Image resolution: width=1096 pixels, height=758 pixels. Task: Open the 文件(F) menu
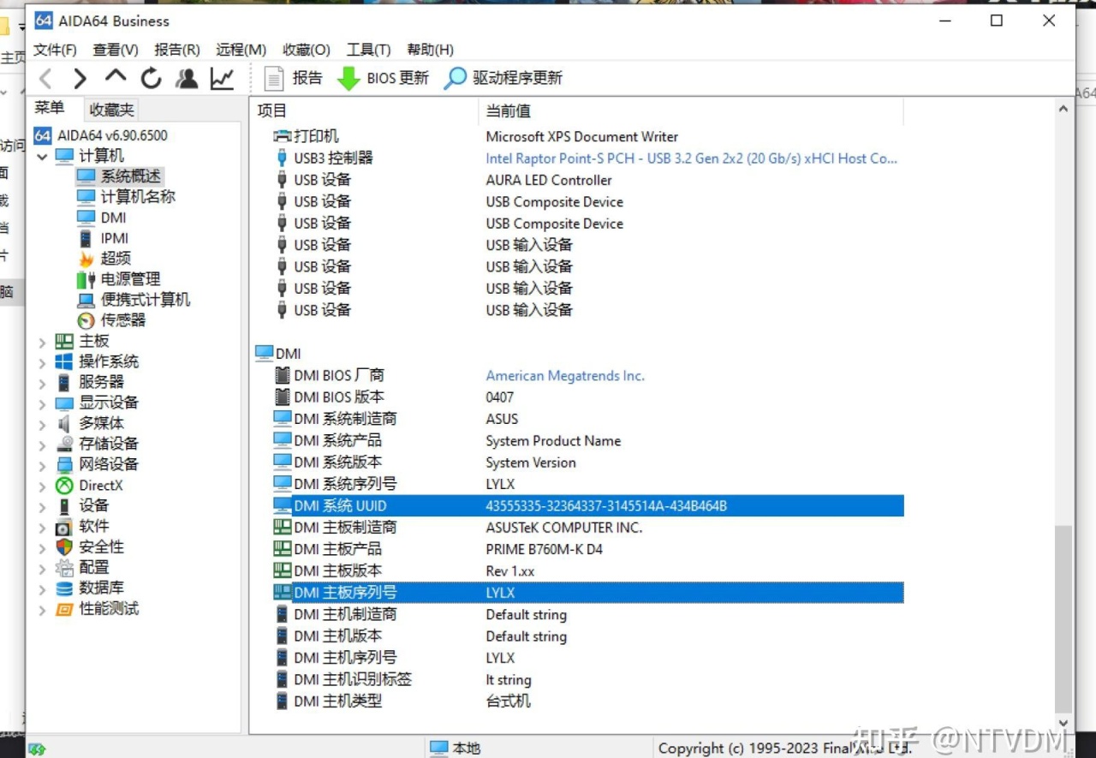55,50
